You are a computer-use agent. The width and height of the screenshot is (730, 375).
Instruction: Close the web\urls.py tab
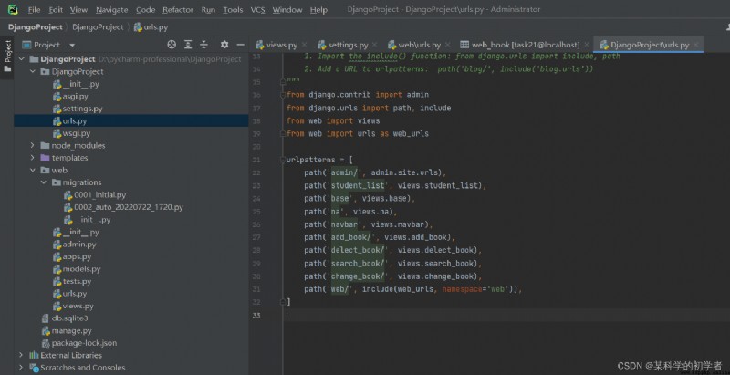click(x=448, y=45)
